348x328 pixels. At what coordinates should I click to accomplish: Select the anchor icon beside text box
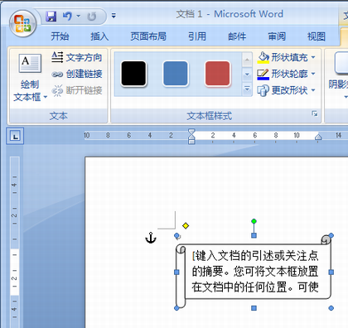point(151,238)
